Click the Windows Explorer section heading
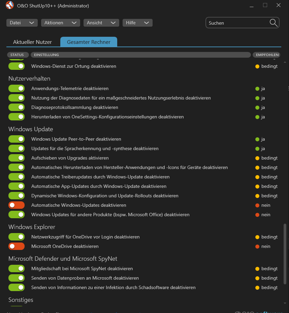Image resolution: width=289 pixels, height=313 pixels. (32, 227)
